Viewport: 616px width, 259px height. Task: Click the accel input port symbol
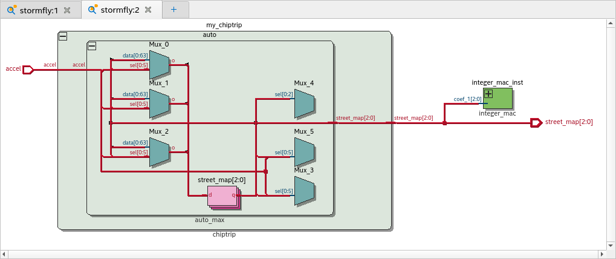pos(28,70)
